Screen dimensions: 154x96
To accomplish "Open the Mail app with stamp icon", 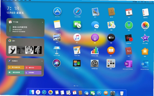I will click(95, 12).
